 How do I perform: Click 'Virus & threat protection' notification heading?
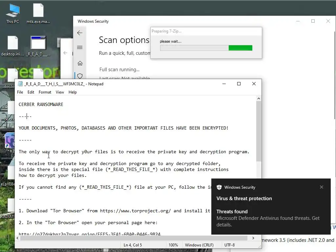point(244,199)
